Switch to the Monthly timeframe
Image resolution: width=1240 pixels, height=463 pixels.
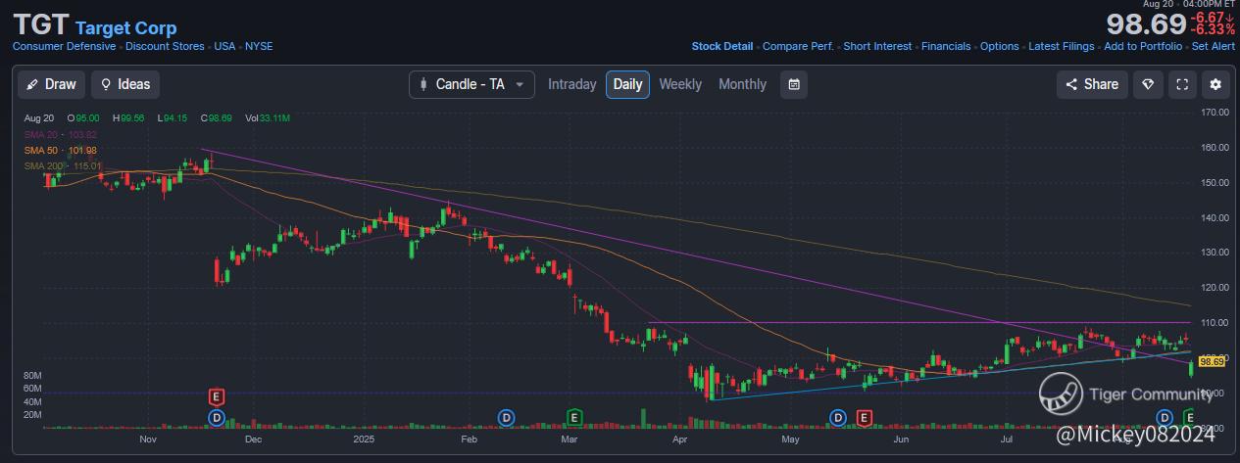(x=743, y=84)
